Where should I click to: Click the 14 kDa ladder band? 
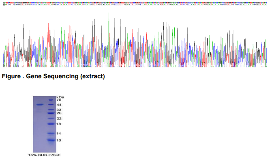tap(51, 133)
